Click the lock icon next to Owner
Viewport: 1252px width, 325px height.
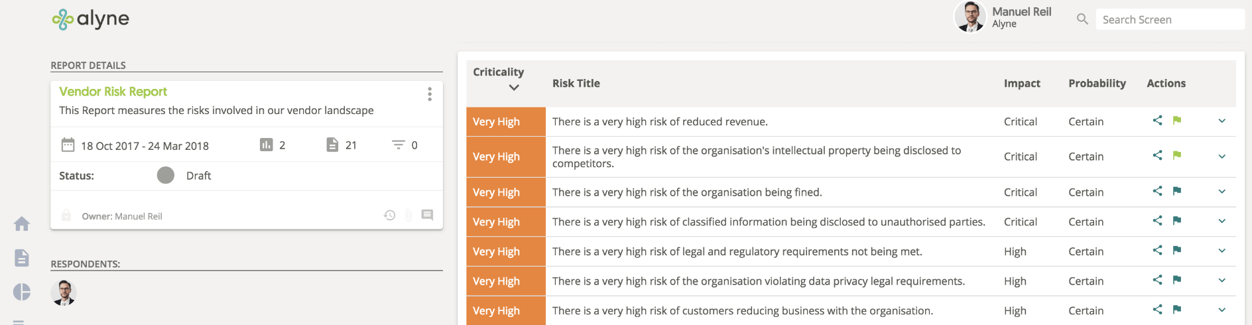66,216
